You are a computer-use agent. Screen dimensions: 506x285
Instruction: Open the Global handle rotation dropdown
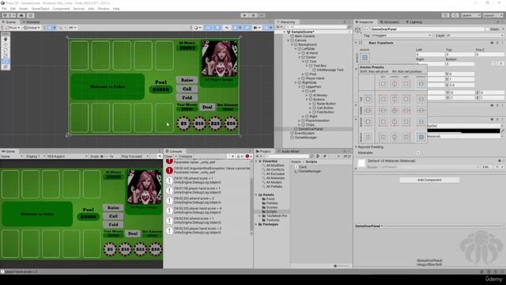click(x=32, y=28)
